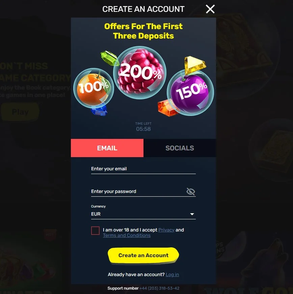
Task: Focus the Enter your password field
Action: (138, 191)
